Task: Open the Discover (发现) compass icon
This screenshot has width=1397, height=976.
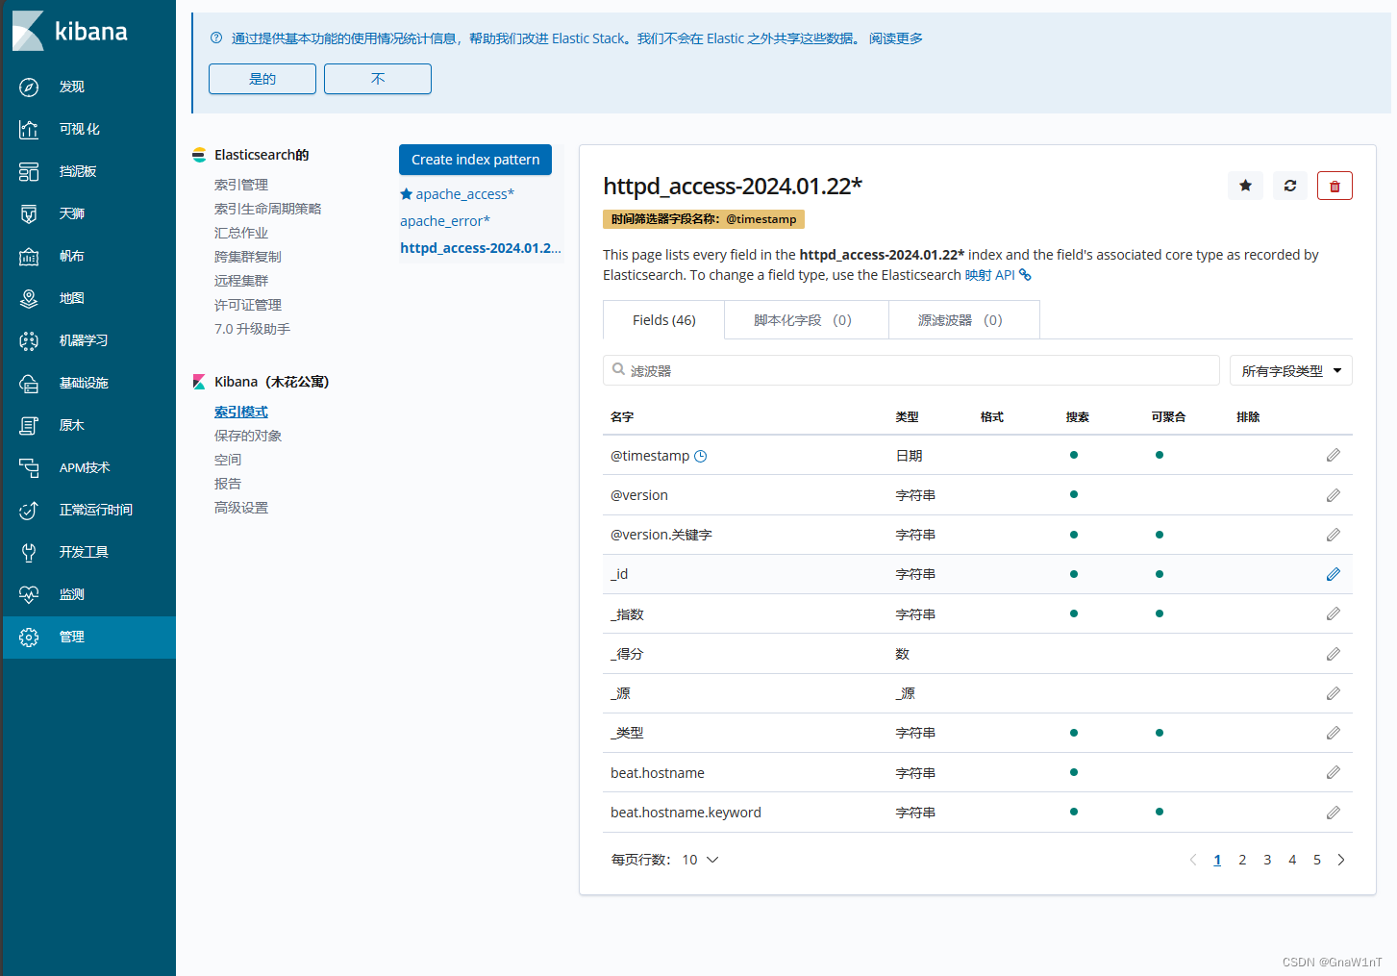Action: pos(29,88)
